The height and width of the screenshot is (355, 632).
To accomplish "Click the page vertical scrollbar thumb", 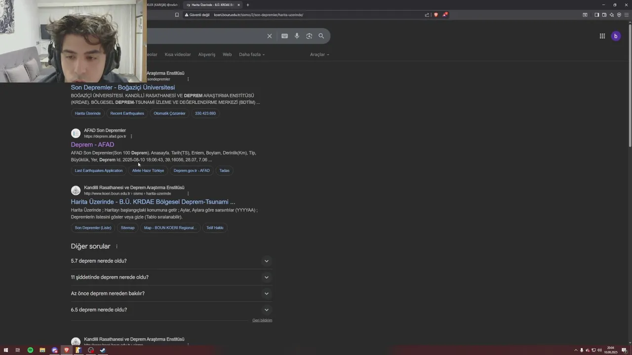I will pyautogui.click(x=630, y=86).
